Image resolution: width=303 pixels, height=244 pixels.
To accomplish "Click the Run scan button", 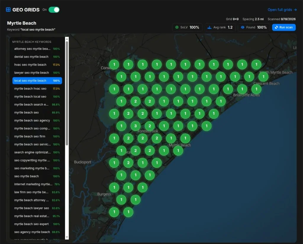I will pyautogui.click(x=284, y=27).
